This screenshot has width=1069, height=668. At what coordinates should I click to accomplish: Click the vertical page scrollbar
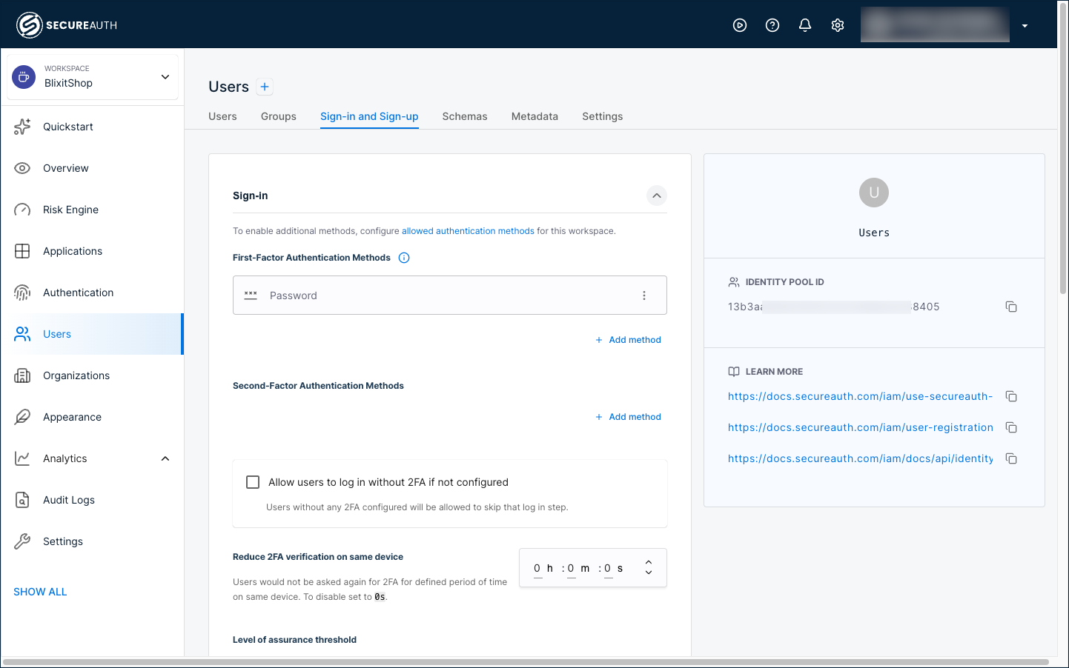pos(1063,148)
